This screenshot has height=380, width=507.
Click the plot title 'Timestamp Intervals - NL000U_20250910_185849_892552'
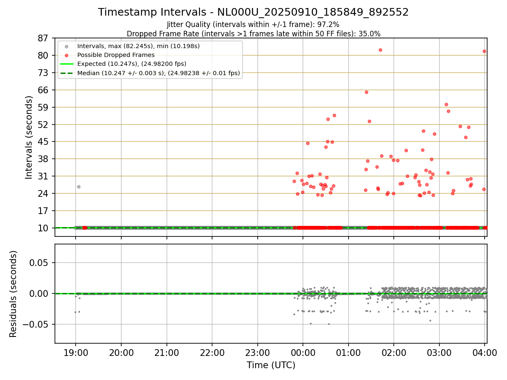[x=253, y=12]
